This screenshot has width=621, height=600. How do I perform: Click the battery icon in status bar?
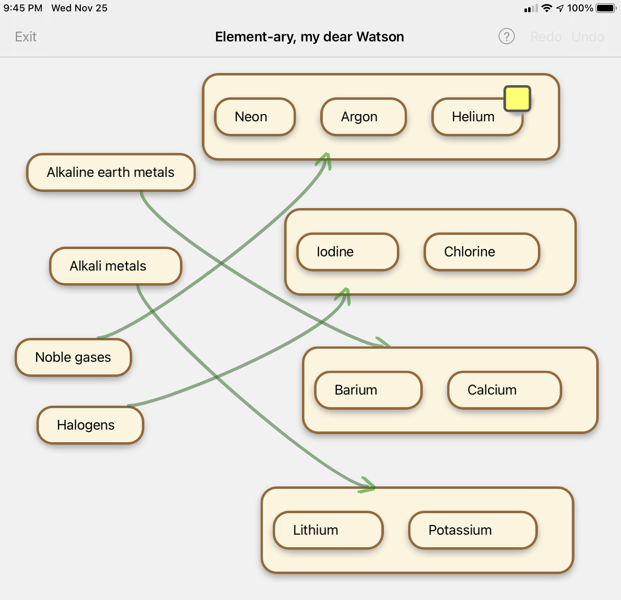(606, 8)
